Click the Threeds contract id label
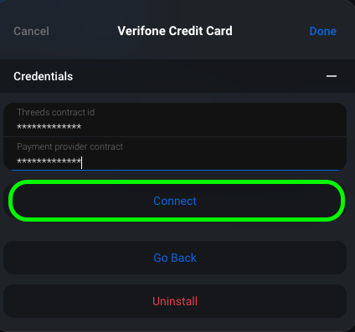The image size is (355, 332). pos(56,112)
